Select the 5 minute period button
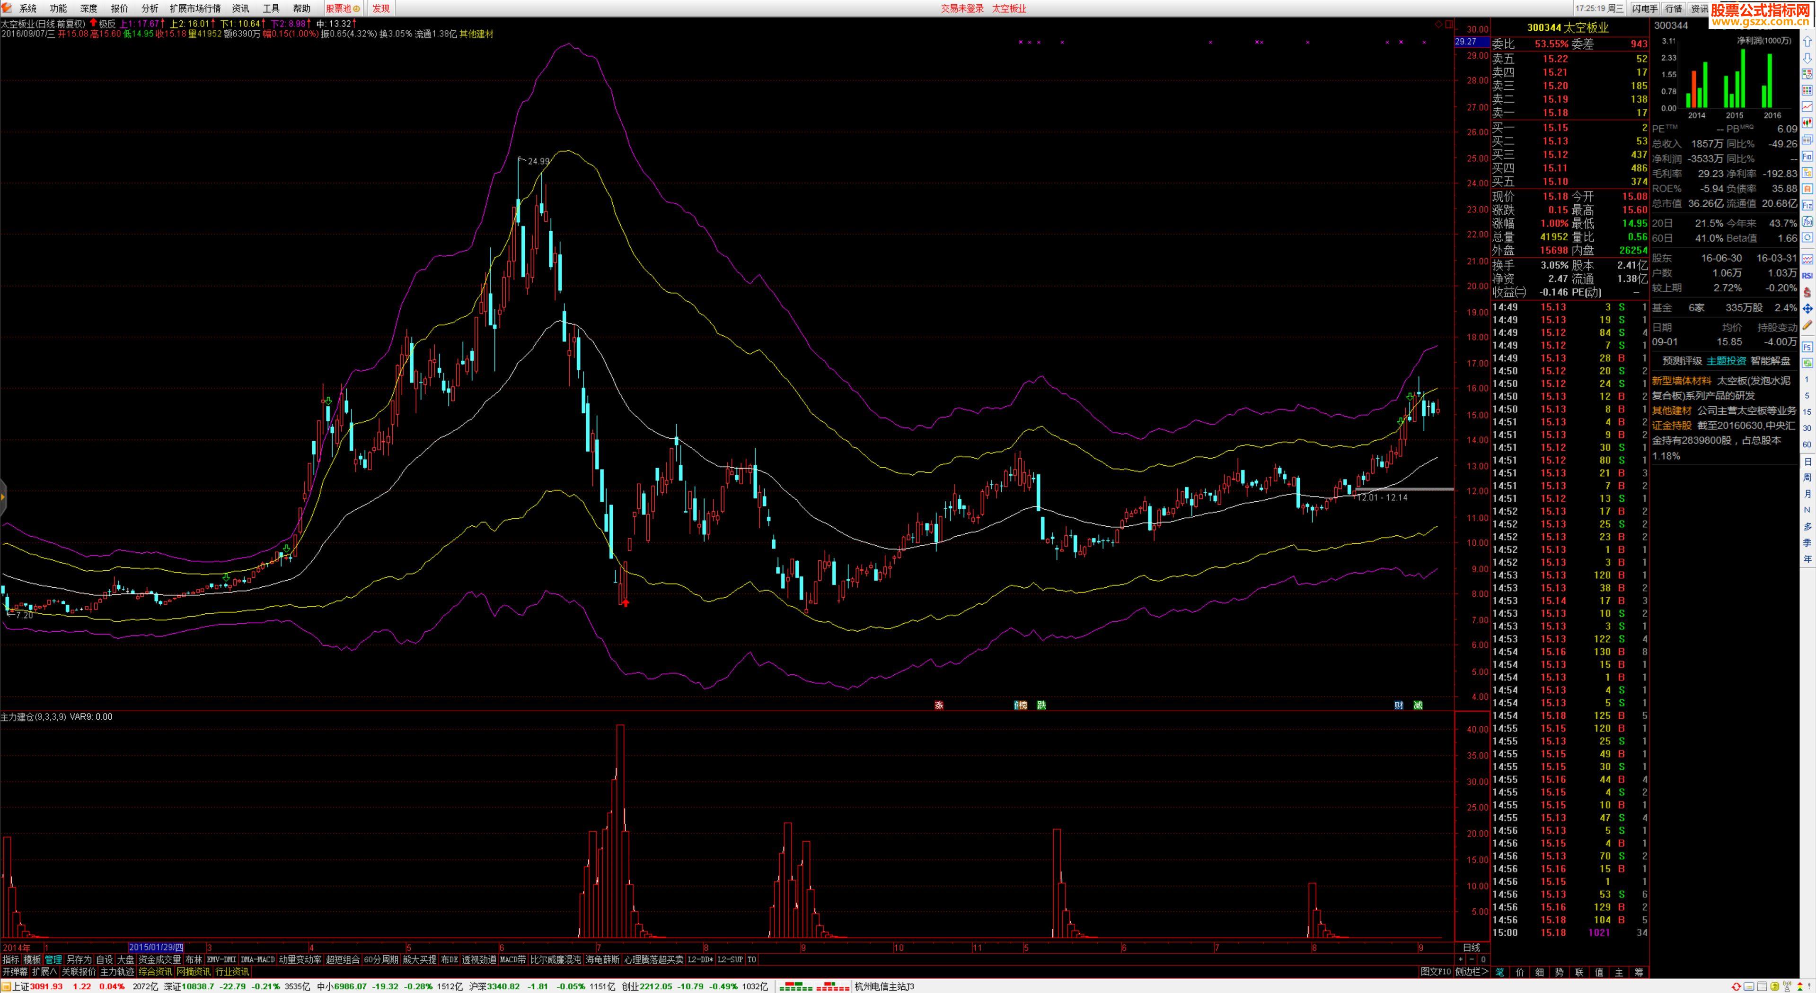Viewport: 1816px width, 993px height. (x=1807, y=396)
